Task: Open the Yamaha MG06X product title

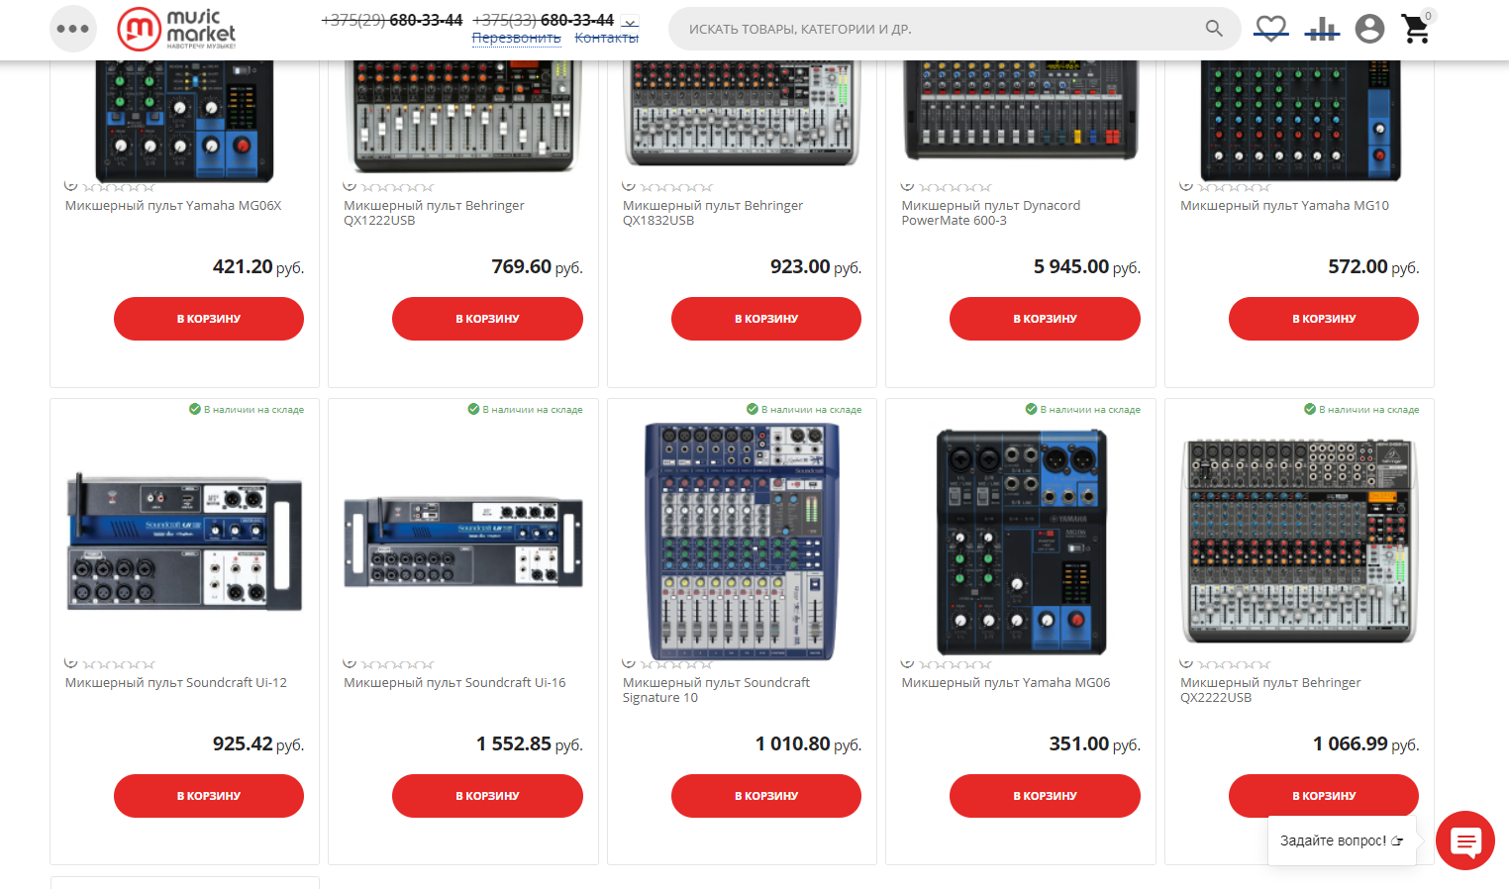Action: [173, 206]
